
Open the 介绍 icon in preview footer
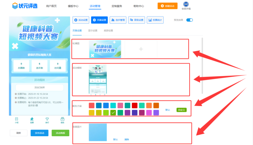point(17,120)
